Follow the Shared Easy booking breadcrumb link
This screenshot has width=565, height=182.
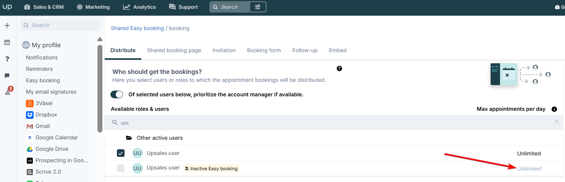137,28
